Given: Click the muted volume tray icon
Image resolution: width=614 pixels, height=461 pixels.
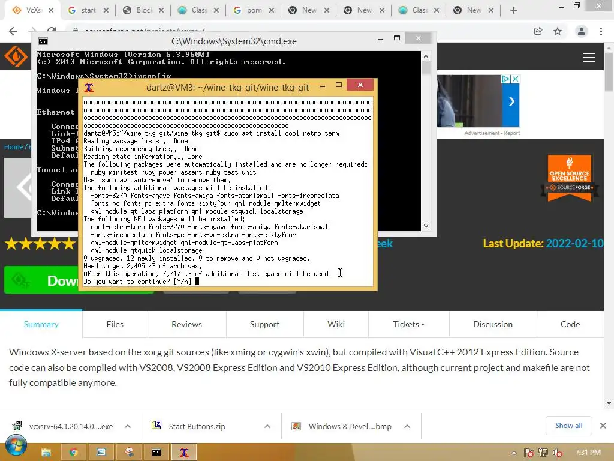Looking at the screenshot, I should point(558,453).
